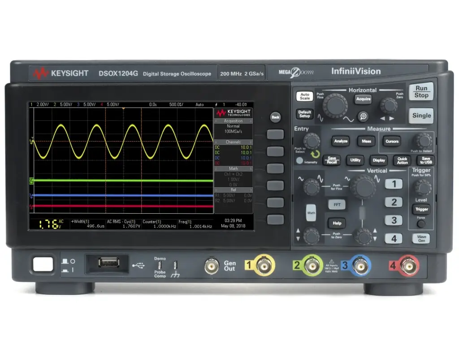
Task: Push the bottommost gray softkey beside the date
Action: pos(275,219)
